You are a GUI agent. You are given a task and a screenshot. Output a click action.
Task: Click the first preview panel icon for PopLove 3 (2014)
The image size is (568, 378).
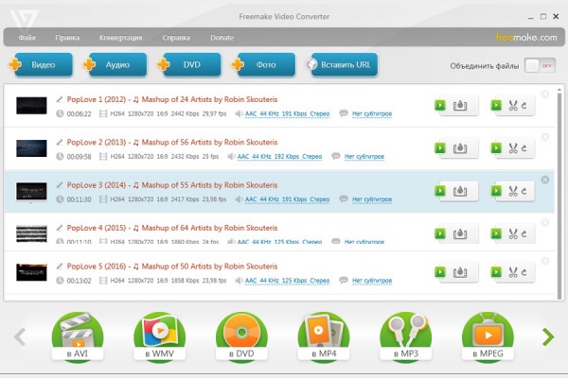pos(460,191)
